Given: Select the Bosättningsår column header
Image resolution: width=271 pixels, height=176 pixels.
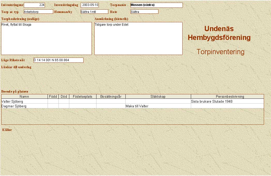Looking at the screenshot, I should [x=111, y=97].
